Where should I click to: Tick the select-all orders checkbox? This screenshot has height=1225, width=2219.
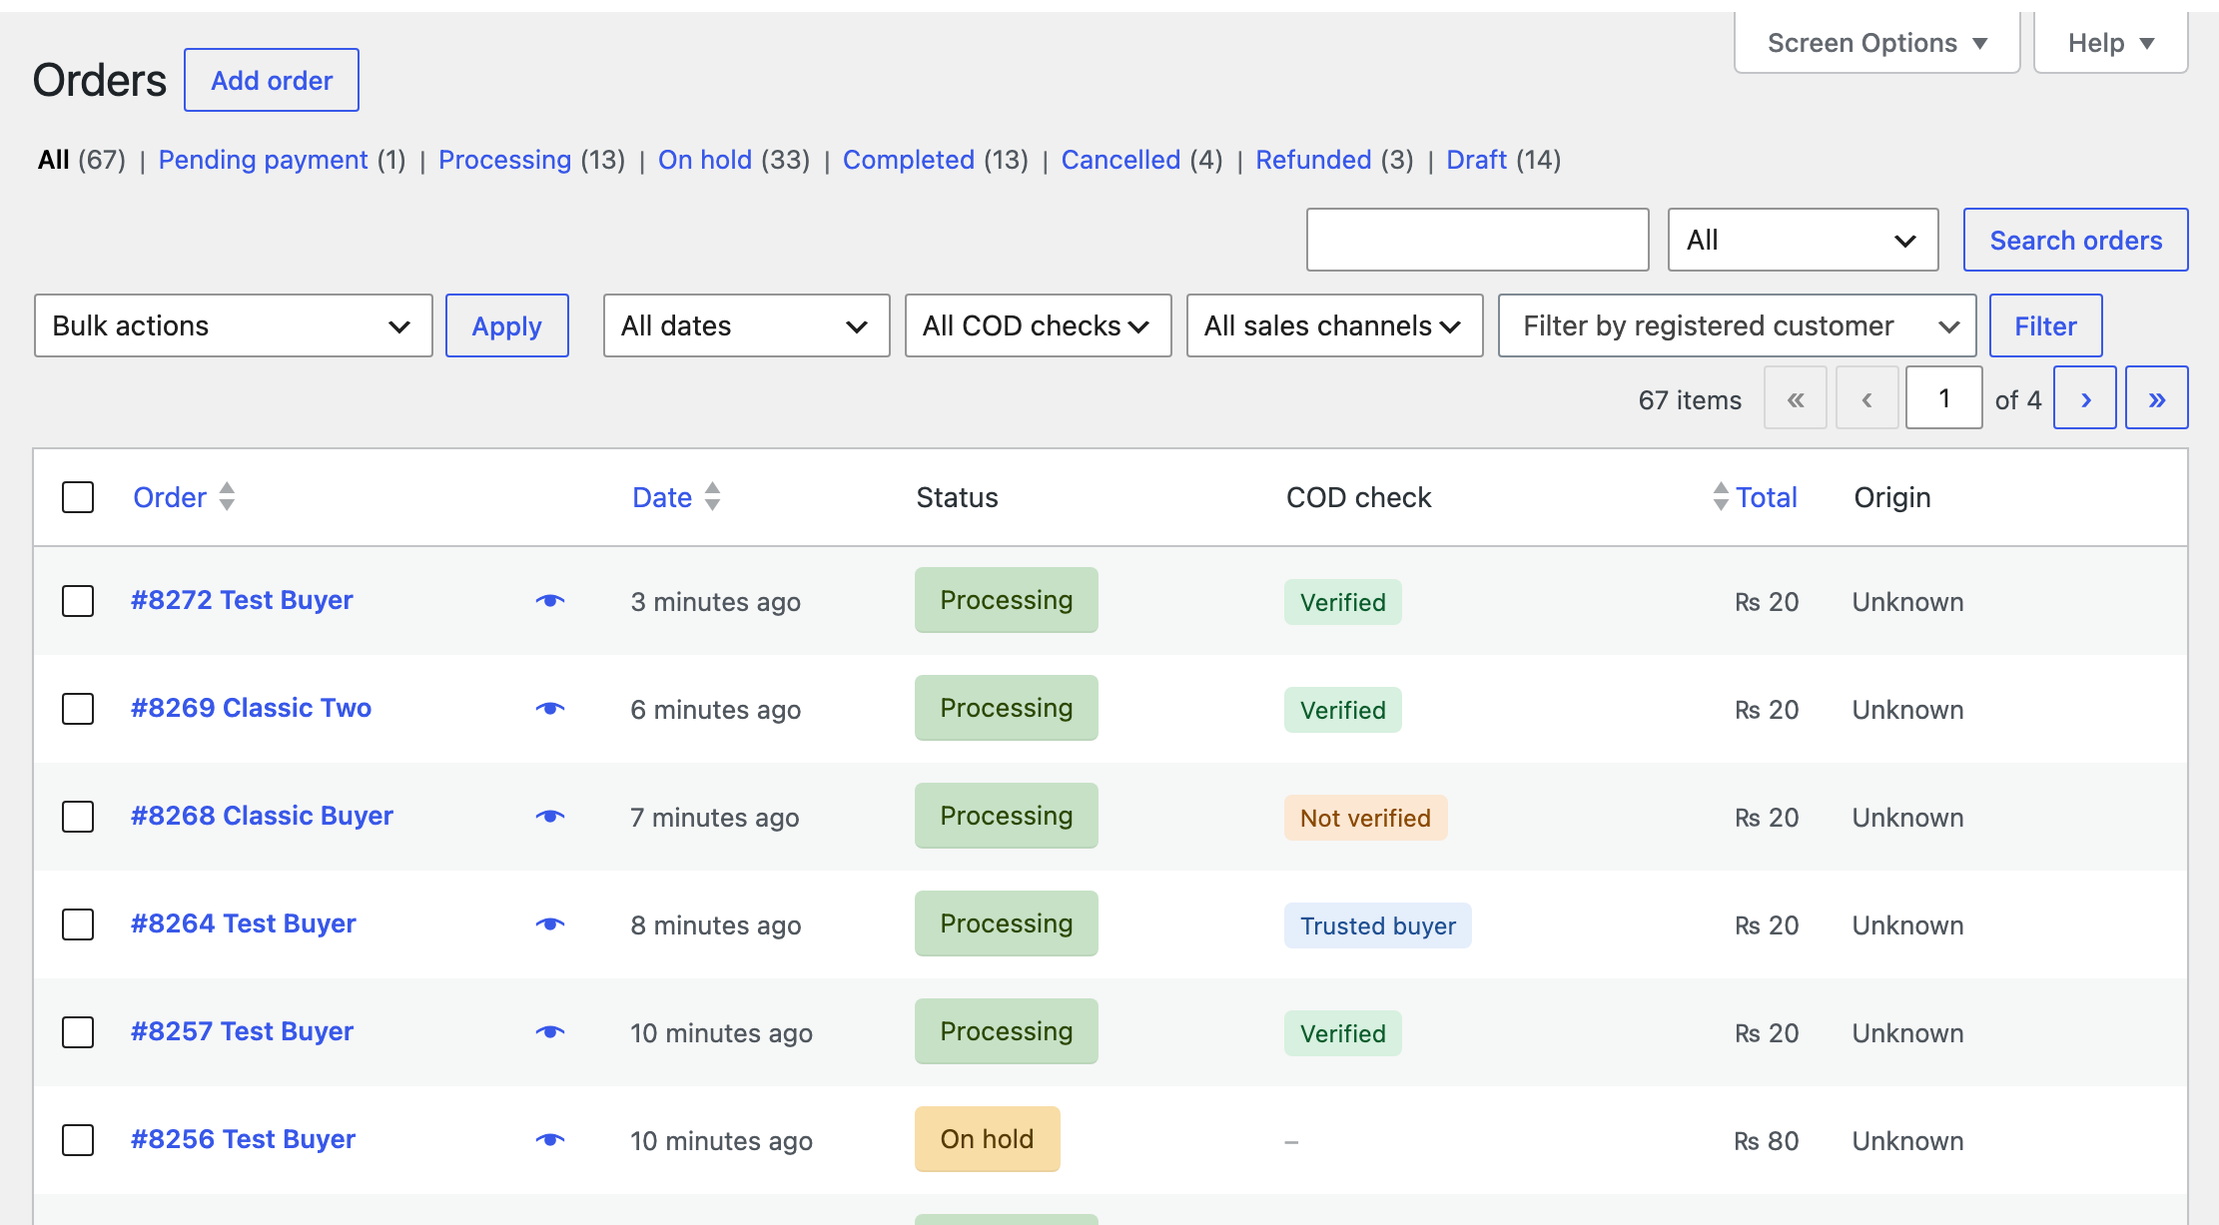(x=78, y=497)
